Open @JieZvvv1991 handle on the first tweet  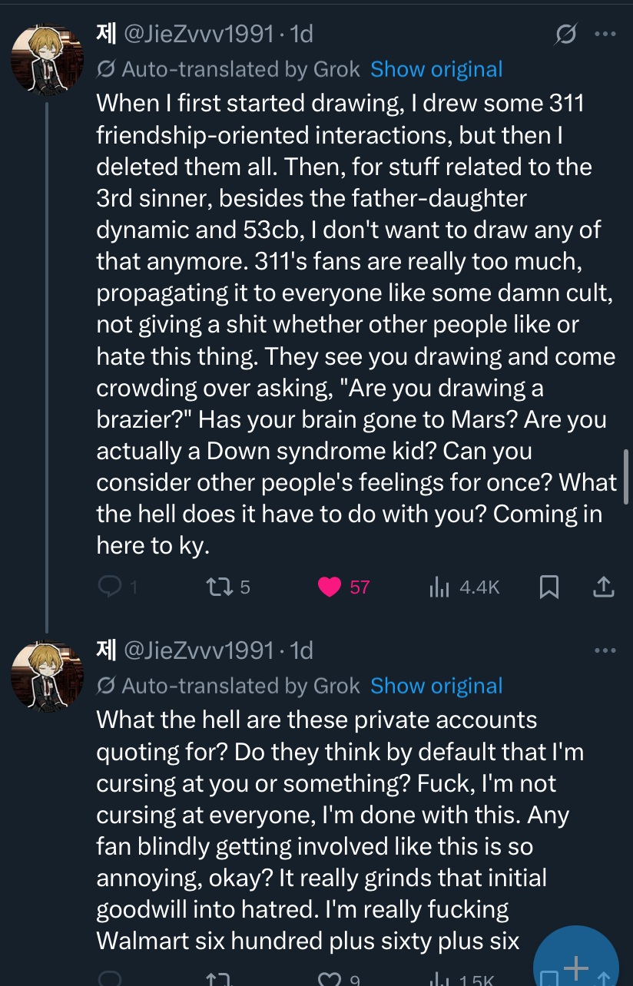[x=198, y=34]
